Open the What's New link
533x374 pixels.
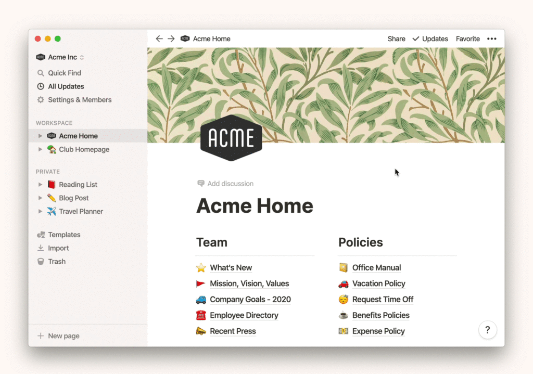click(231, 268)
